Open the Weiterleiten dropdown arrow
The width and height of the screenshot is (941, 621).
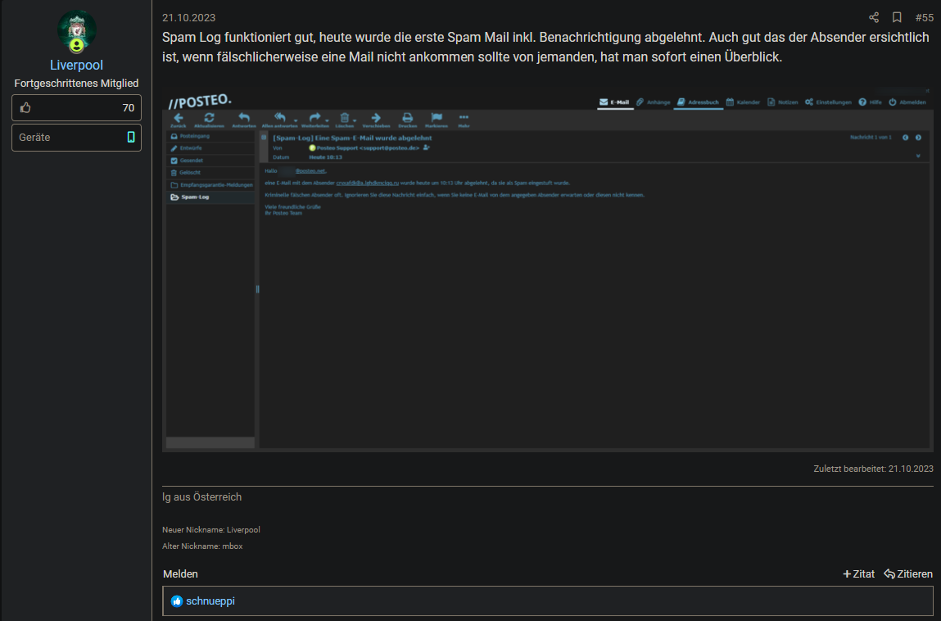(x=328, y=121)
